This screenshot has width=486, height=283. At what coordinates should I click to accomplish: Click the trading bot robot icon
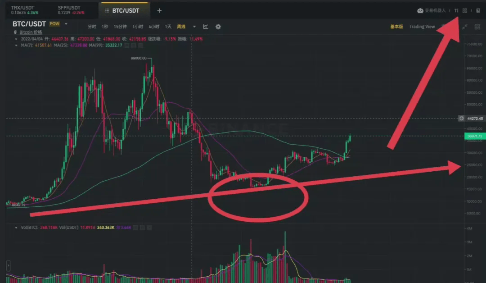420,10
